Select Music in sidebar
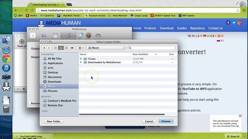The image size is (248, 139). [59, 86]
